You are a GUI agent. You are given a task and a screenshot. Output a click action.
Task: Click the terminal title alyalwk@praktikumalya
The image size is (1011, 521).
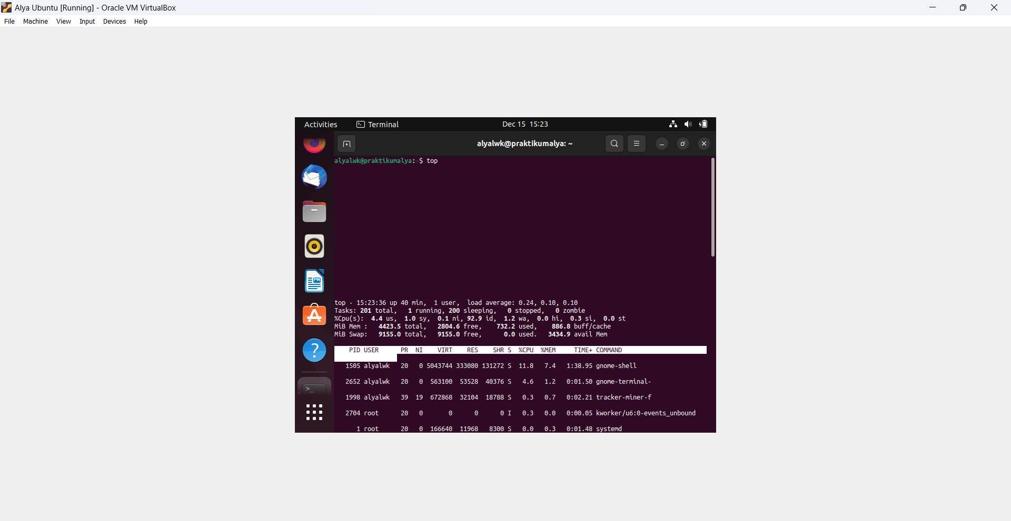[x=524, y=144]
